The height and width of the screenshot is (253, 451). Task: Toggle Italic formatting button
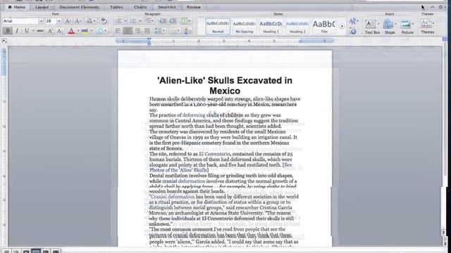(x=17, y=31)
